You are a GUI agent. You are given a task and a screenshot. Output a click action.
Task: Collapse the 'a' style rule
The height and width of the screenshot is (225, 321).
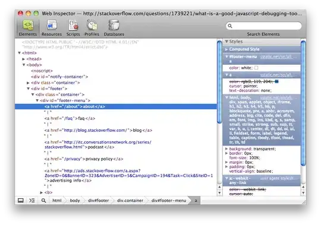coord(226,75)
